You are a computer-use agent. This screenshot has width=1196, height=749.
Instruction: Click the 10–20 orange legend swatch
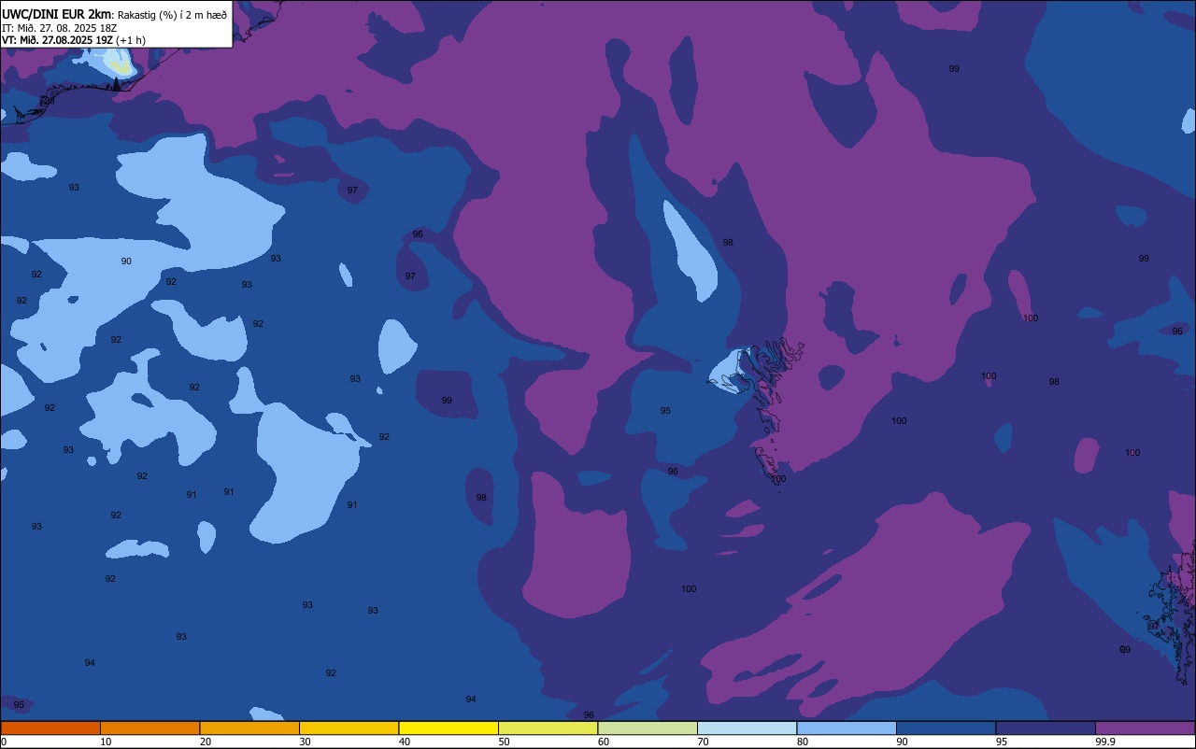149,728
